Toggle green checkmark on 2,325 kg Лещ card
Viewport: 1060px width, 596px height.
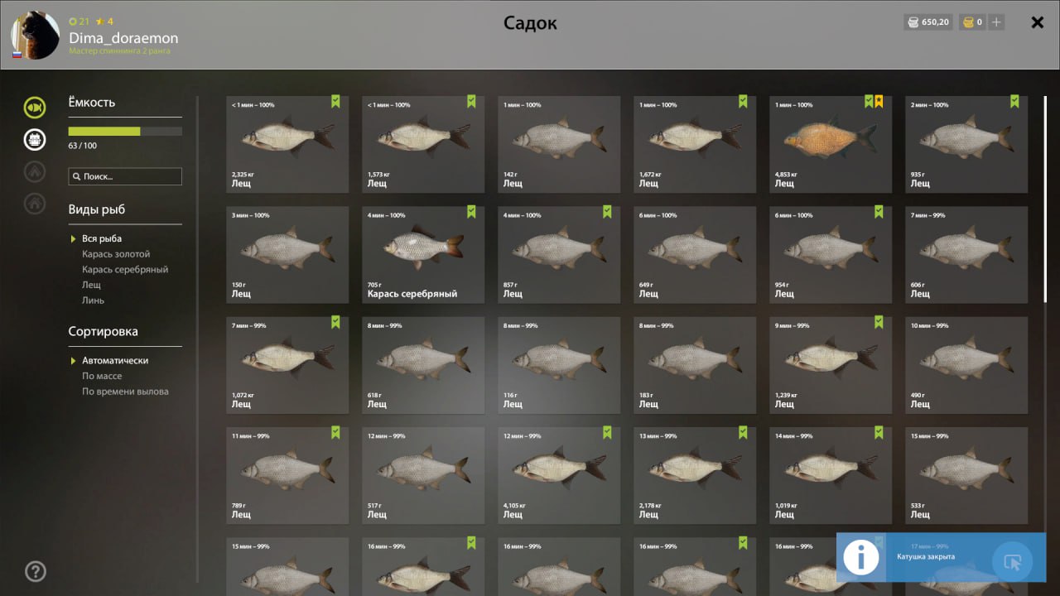[x=335, y=101]
